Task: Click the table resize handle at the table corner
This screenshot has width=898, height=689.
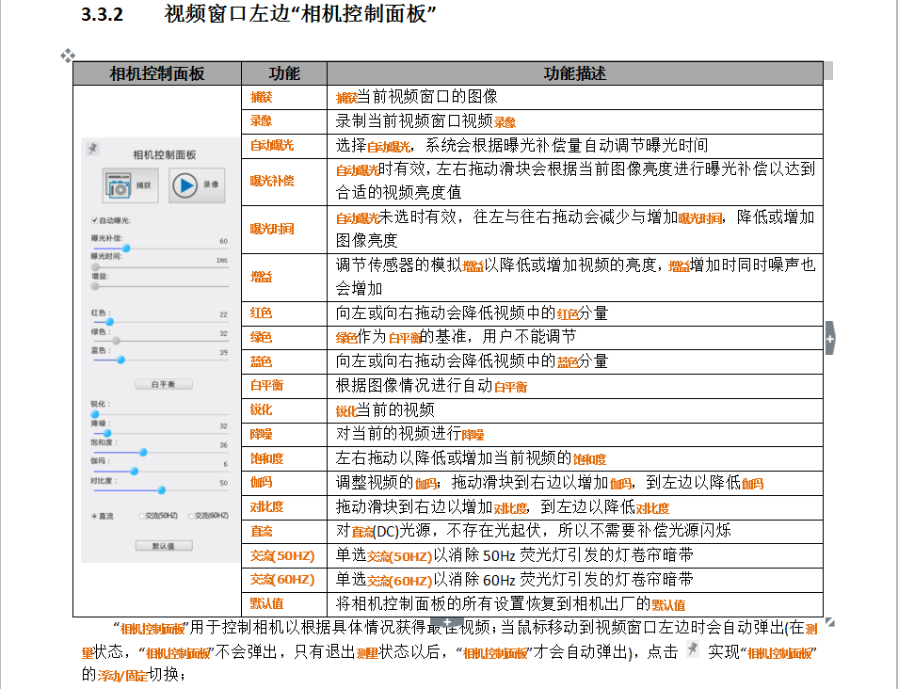Action: point(830,622)
